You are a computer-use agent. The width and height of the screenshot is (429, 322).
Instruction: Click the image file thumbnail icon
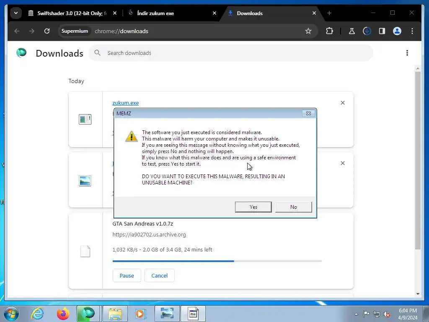[x=85, y=181]
